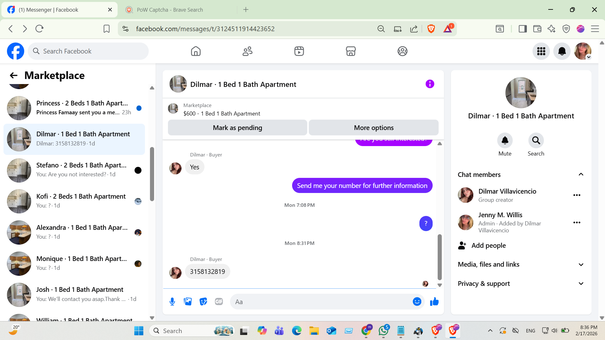Expand the Privacy & support section
Image resolution: width=605 pixels, height=340 pixels.
coord(581,284)
